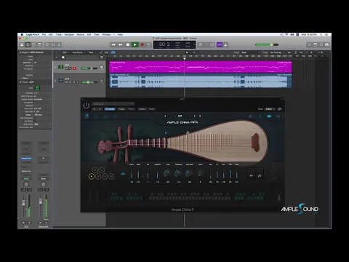Click the plugin Undo button
This screenshot has height=262, width=349.
pos(142,109)
